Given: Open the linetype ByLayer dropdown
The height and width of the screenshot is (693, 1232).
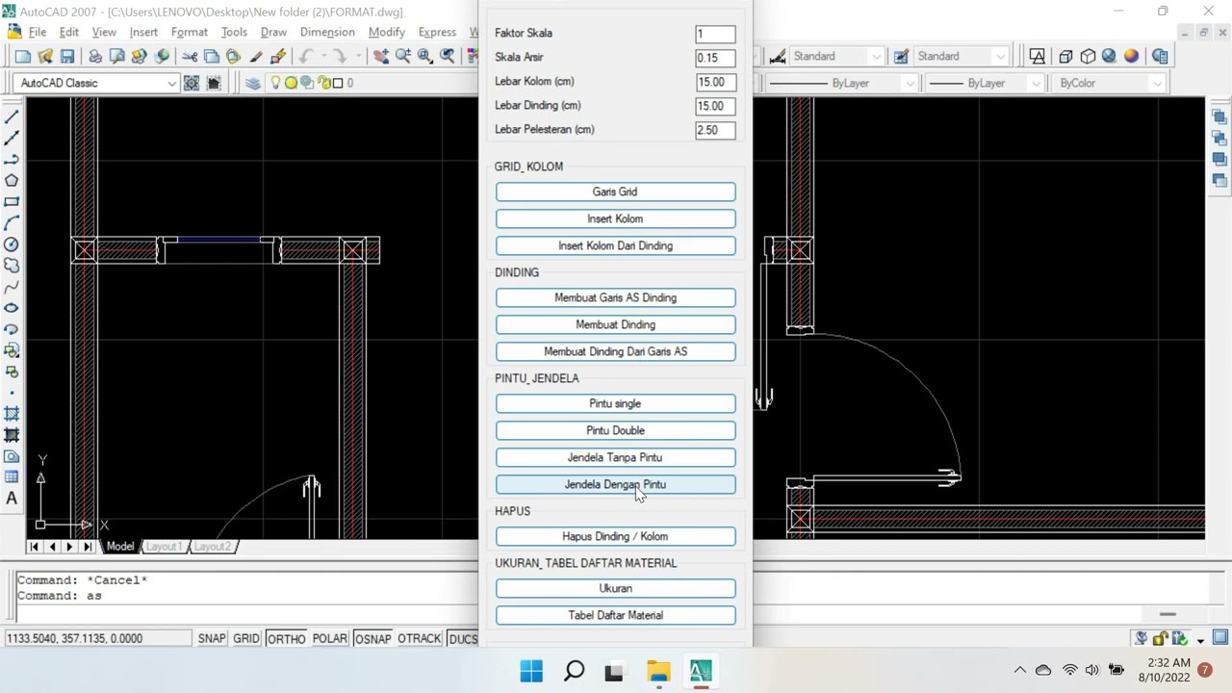Looking at the screenshot, I should point(910,84).
